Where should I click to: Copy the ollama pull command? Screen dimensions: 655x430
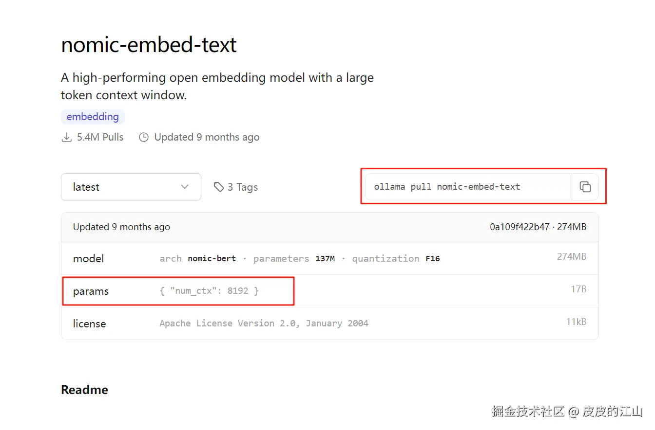click(585, 187)
